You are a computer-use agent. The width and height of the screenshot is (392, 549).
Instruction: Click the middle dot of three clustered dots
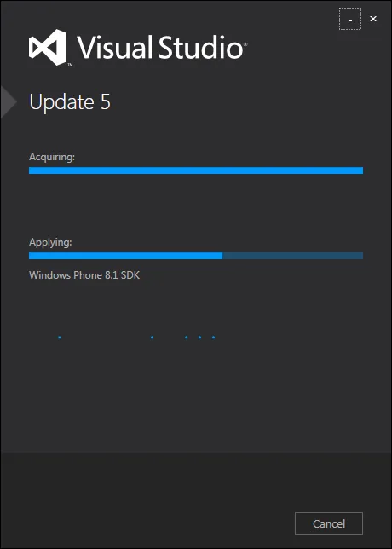coord(200,338)
